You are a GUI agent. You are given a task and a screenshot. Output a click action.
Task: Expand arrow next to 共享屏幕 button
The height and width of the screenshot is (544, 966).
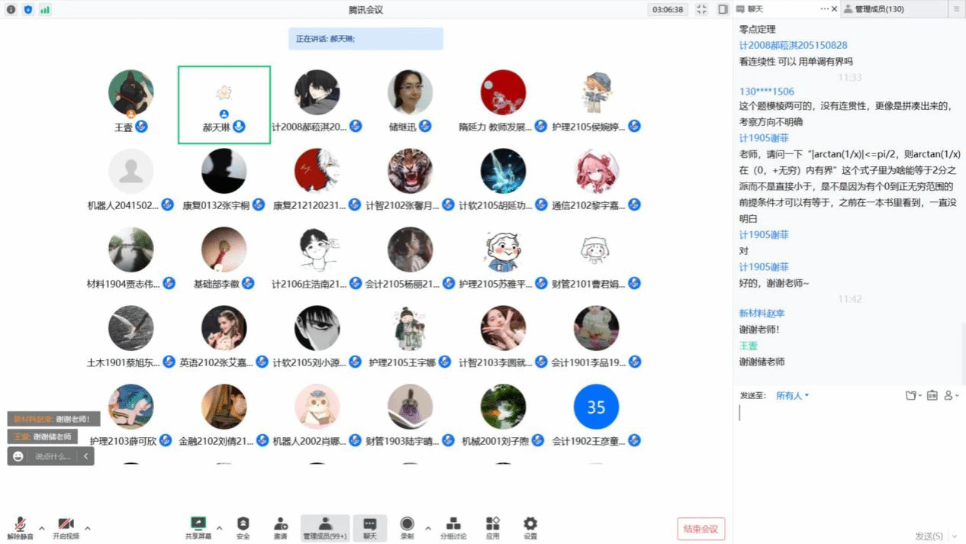point(220,528)
